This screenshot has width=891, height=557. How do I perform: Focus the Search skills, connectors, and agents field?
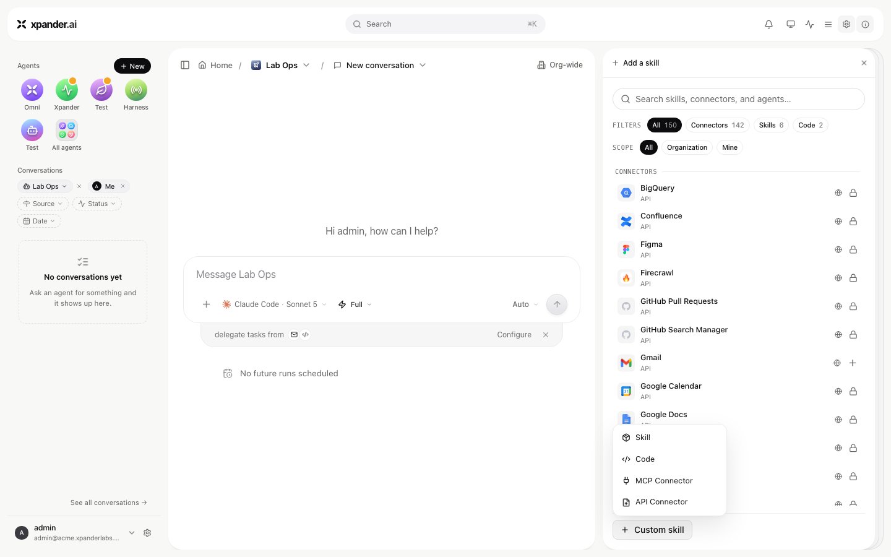pos(739,99)
